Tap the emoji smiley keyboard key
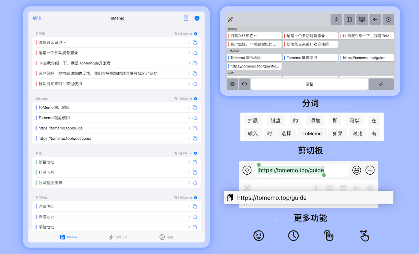Screen dimensions: 419x254 tap(244, 84)
